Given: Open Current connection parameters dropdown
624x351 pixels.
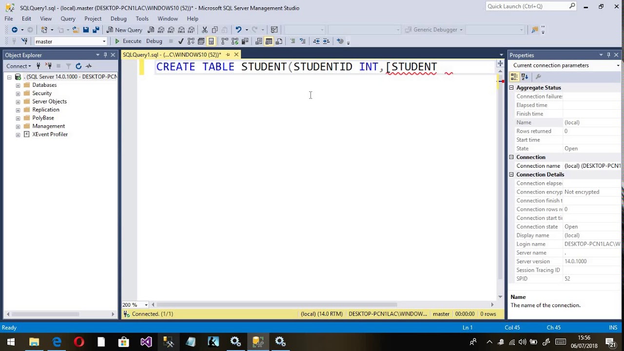Looking at the screenshot, I should [618, 65].
